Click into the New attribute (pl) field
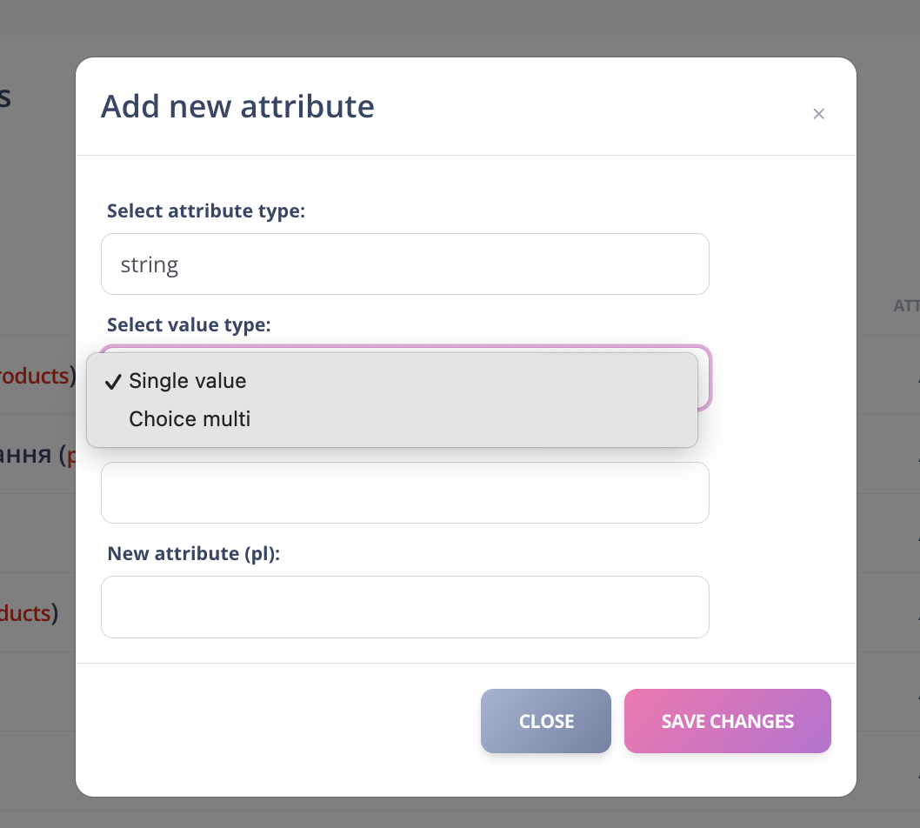 point(405,607)
